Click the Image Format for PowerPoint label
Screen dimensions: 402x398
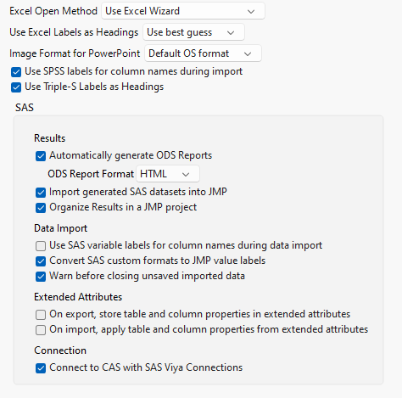coord(75,53)
